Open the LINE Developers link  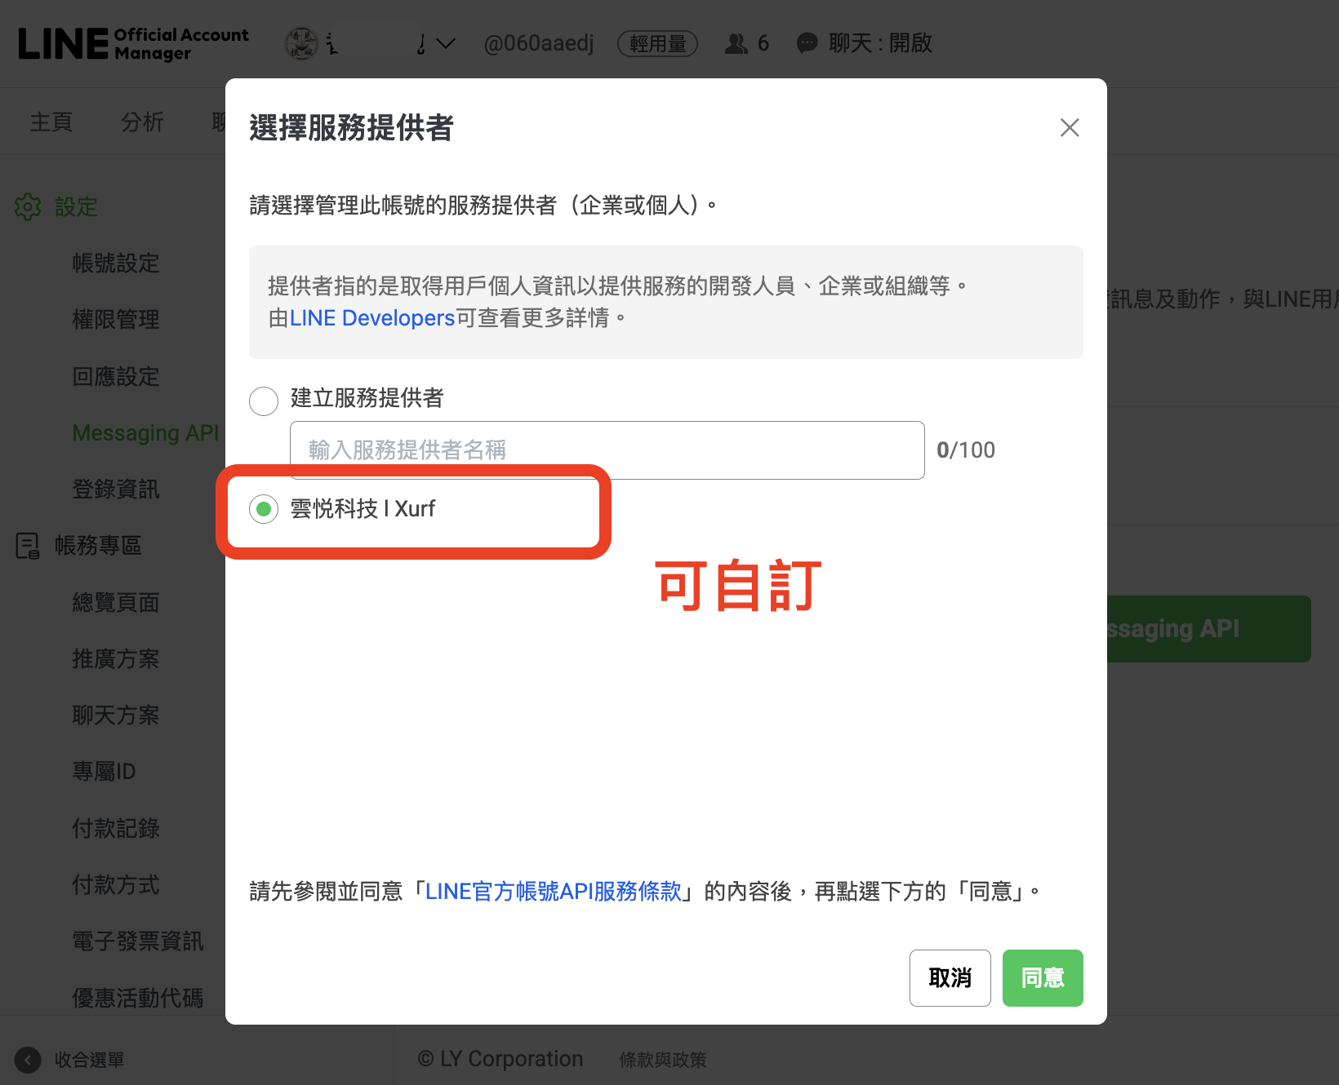(x=372, y=317)
